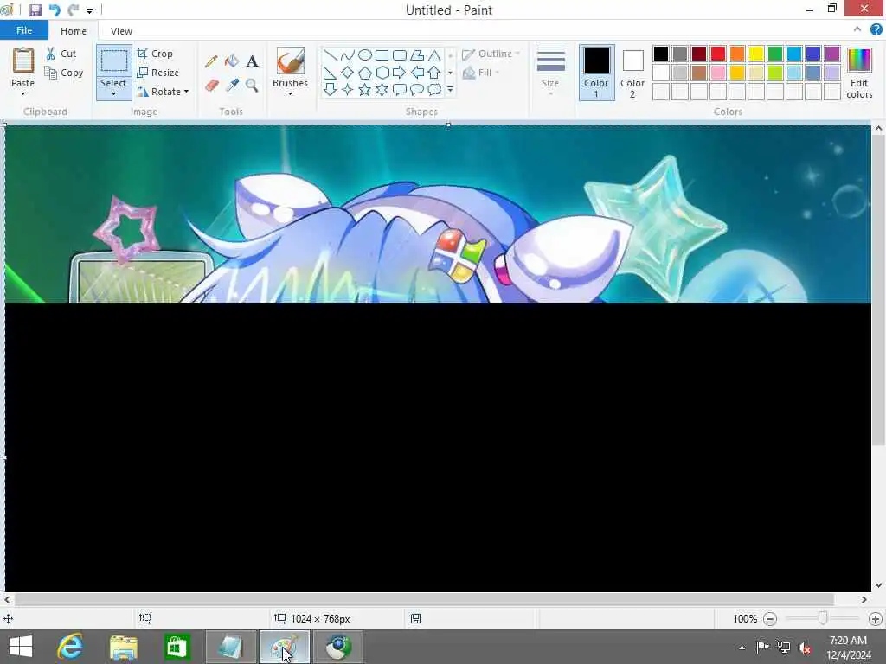Choose the Cloud callout shape
This screenshot has width=886, height=664.
(x=434, y=89)
